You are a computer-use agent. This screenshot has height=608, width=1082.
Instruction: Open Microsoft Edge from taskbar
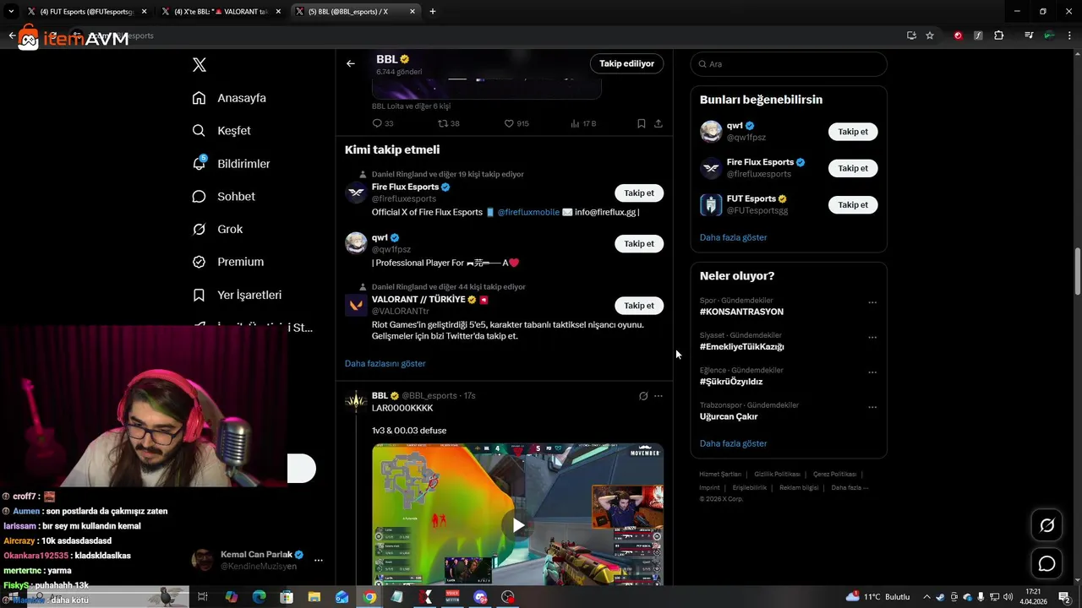coord(259,597)
